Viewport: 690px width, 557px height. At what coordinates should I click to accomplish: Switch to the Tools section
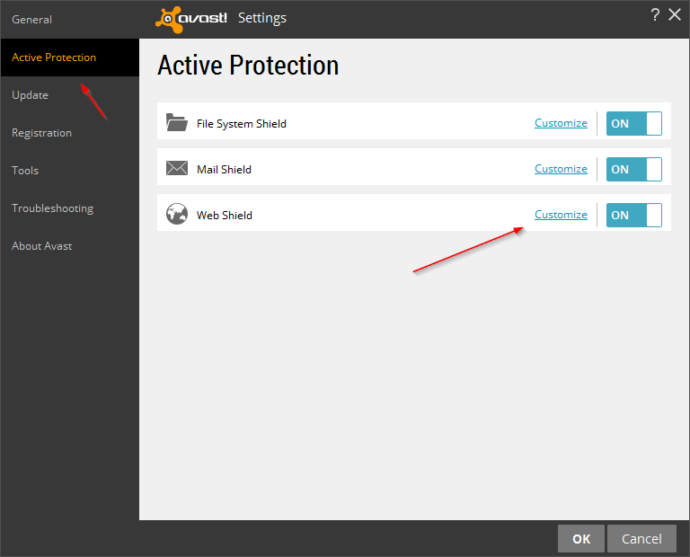click(x=25, y=171)
